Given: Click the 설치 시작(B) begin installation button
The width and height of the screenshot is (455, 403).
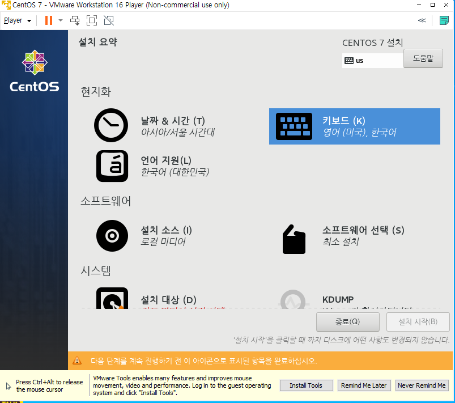Looking at the screenshot, I should pos(418,322).
